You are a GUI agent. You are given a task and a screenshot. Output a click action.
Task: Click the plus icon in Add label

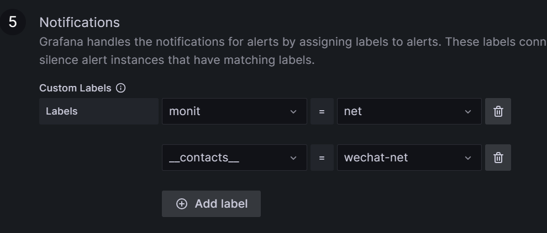point(182,204)
